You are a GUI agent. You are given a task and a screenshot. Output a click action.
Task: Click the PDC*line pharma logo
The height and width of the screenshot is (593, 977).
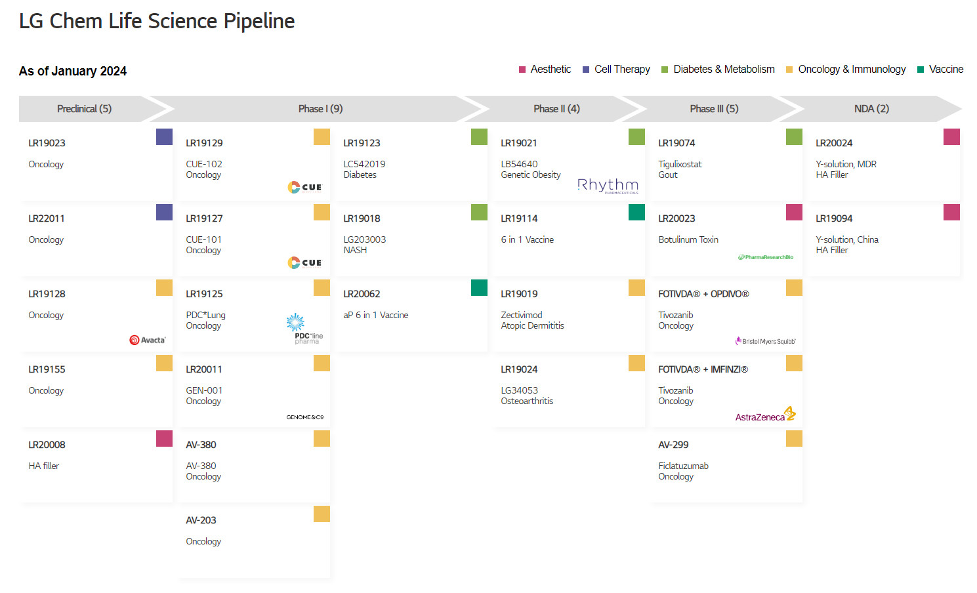point(304,329)
